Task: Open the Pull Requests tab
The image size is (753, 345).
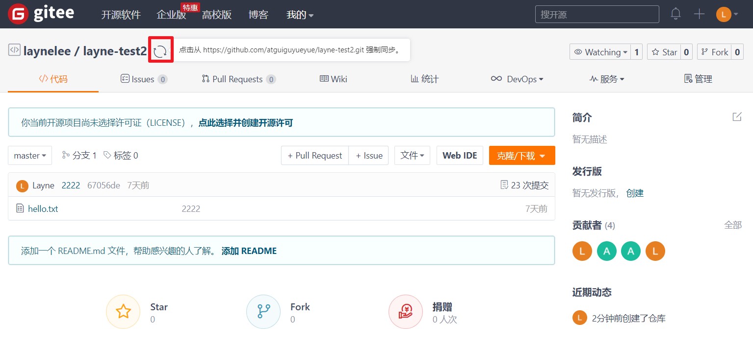Action: coord(238,79)
